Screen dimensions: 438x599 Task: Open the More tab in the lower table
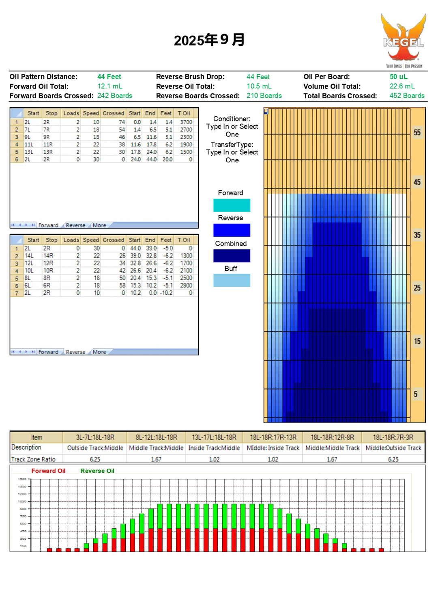point(99,352)
